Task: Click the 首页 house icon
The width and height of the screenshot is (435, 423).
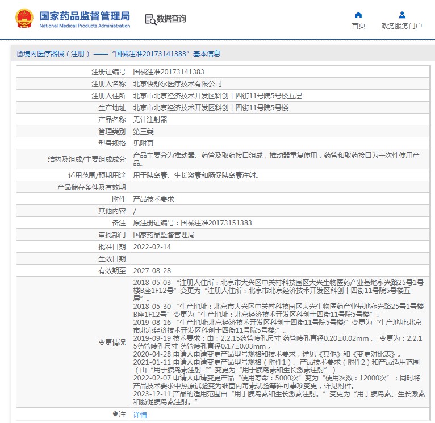Action: [x=358, y=15]
